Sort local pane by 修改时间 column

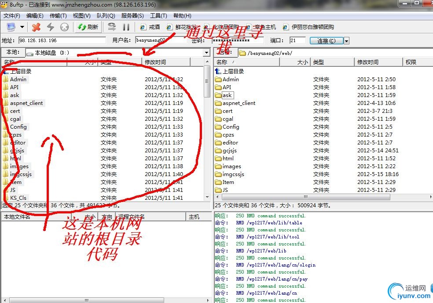pos(166,62)
